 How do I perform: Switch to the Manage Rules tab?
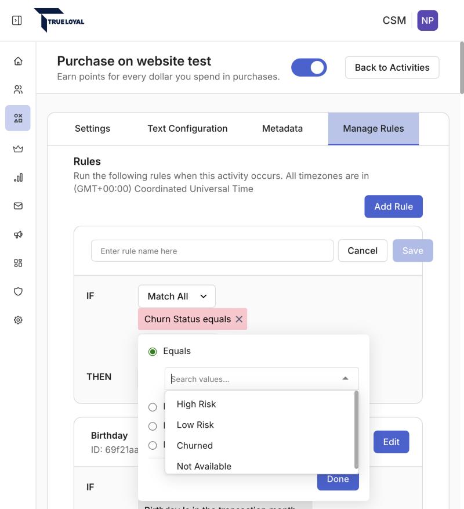click(x=374, y=128)
